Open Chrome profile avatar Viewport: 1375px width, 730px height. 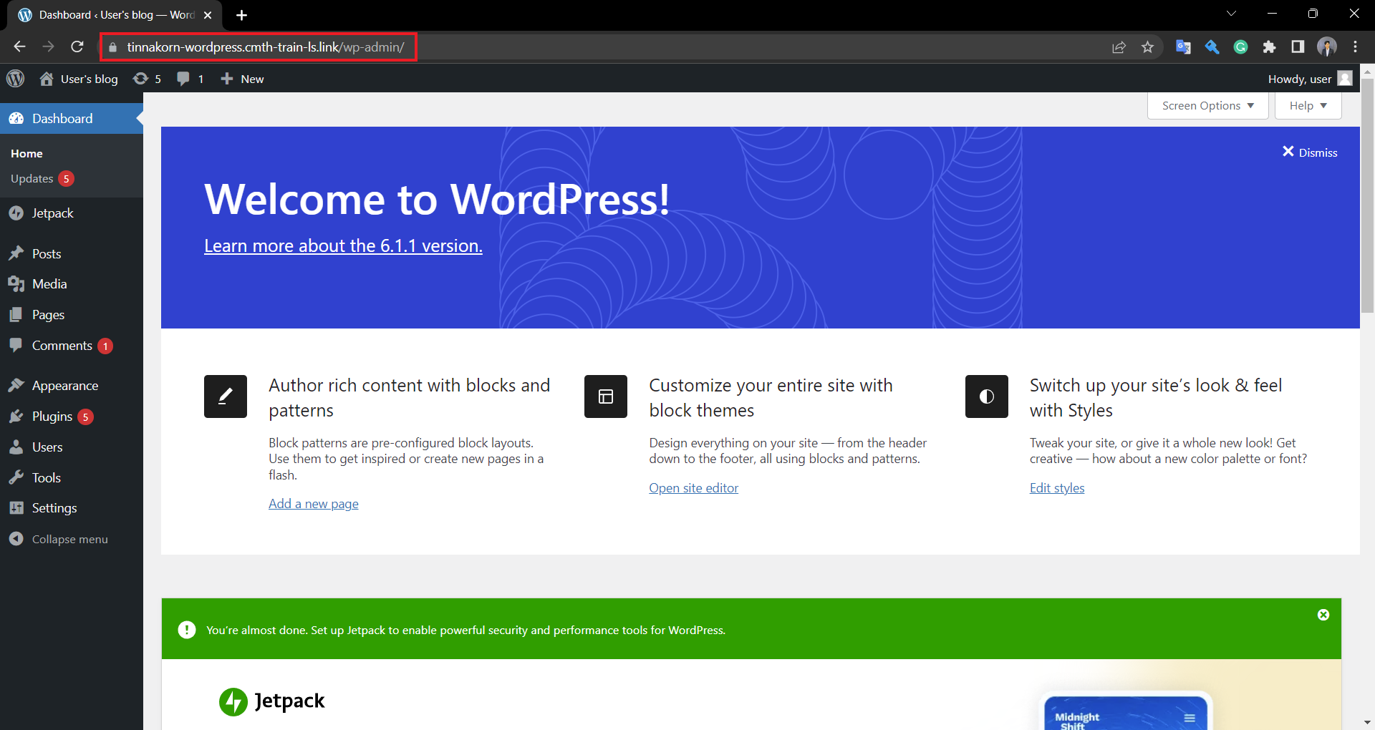pos(1327,47)
